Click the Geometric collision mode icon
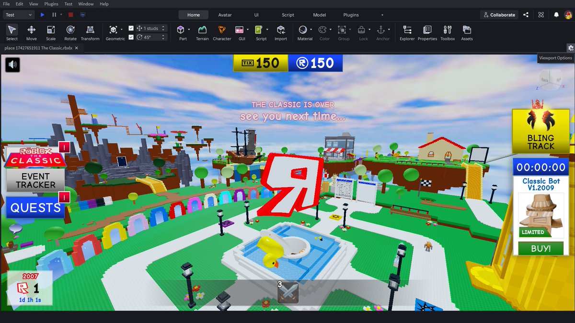The width and height of the screenshot is (575, 323). pyautogui.click(x=113, y=30)
